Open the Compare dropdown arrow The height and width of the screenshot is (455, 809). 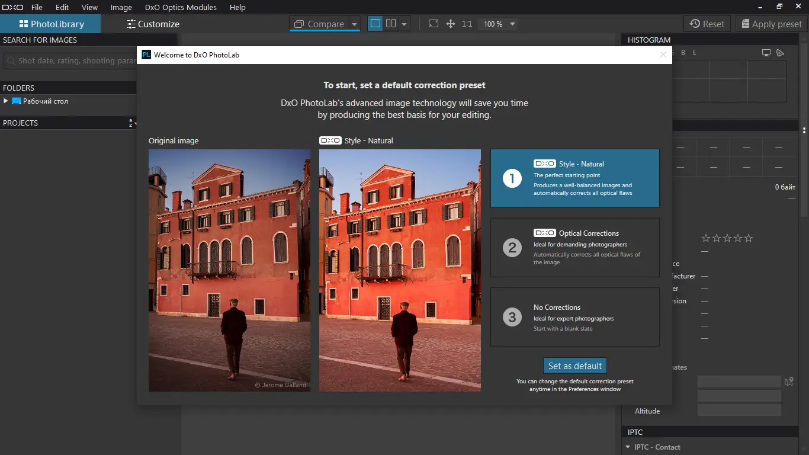354,24
